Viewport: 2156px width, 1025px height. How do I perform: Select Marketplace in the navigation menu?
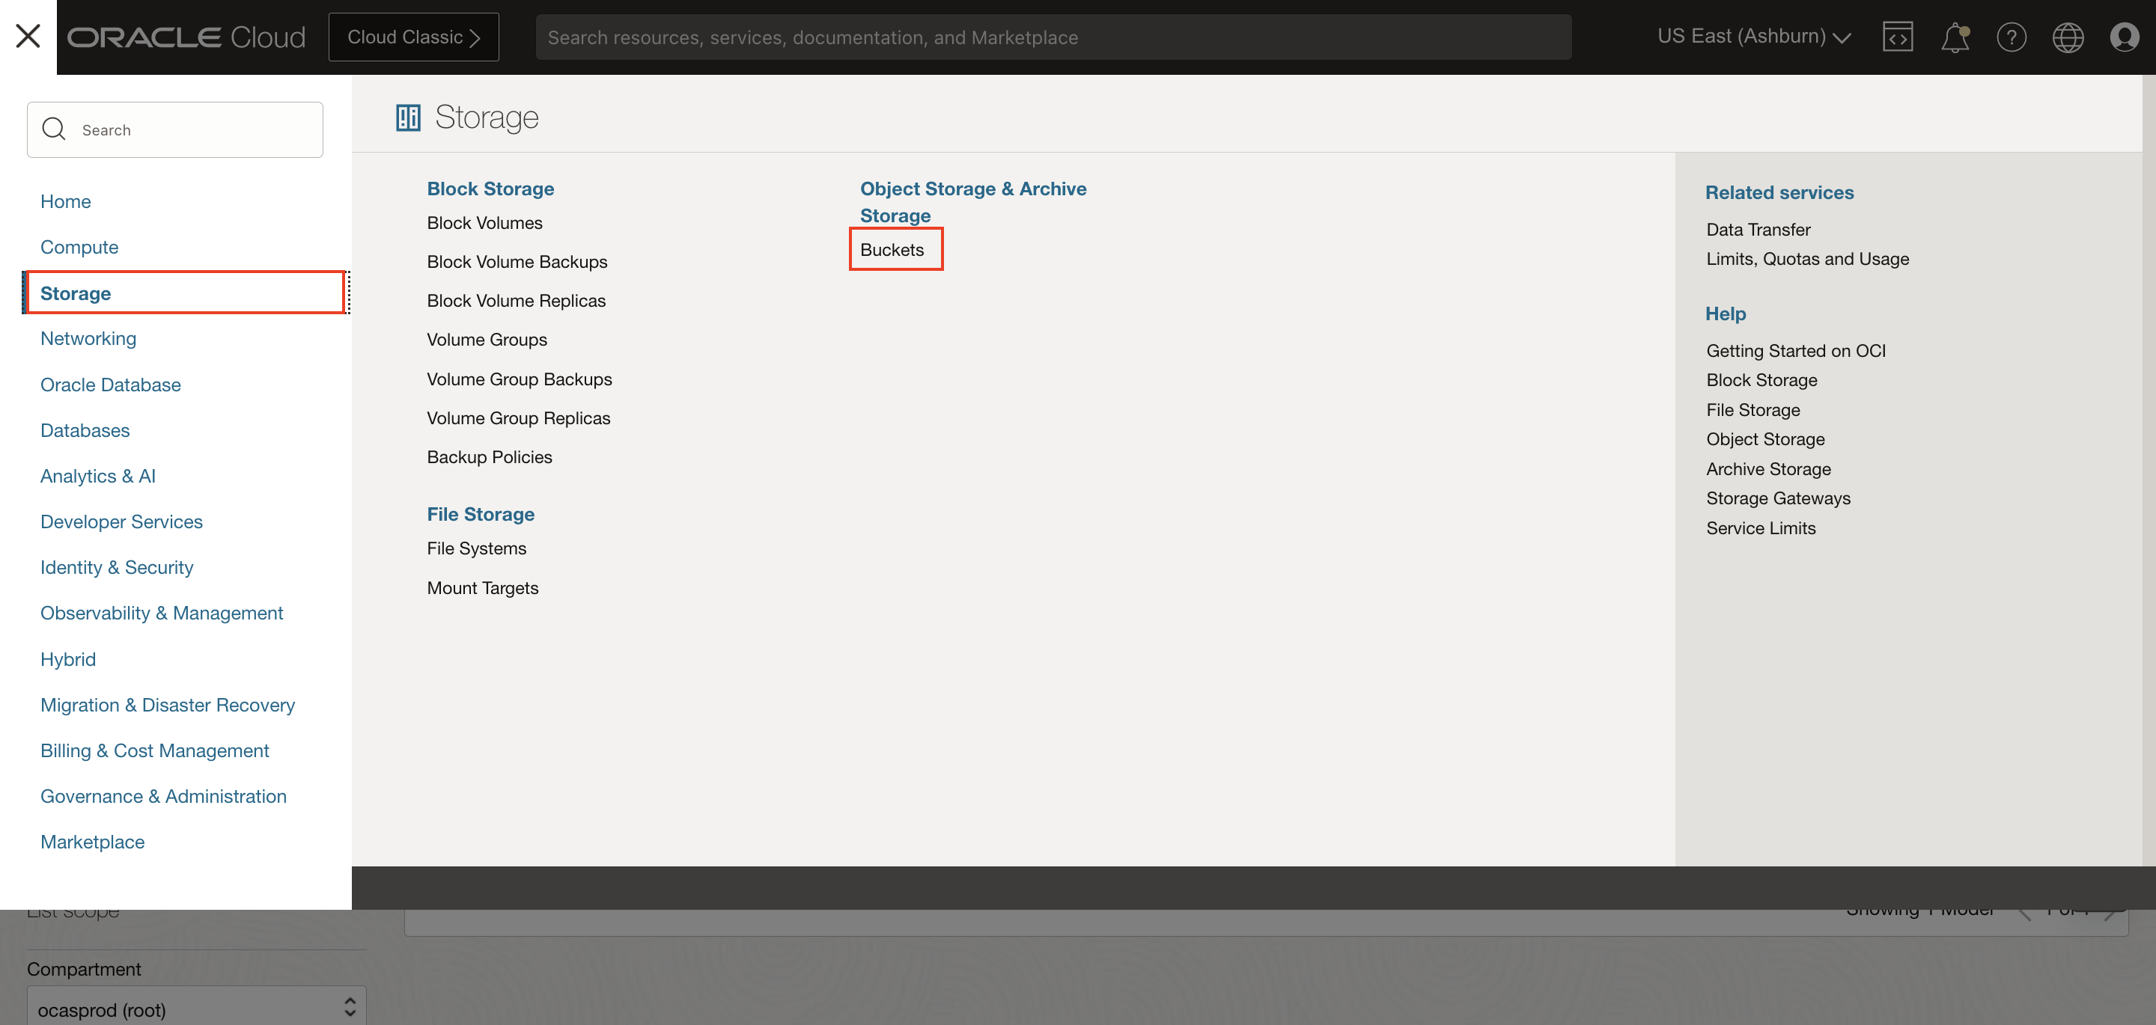click(92, 842)
